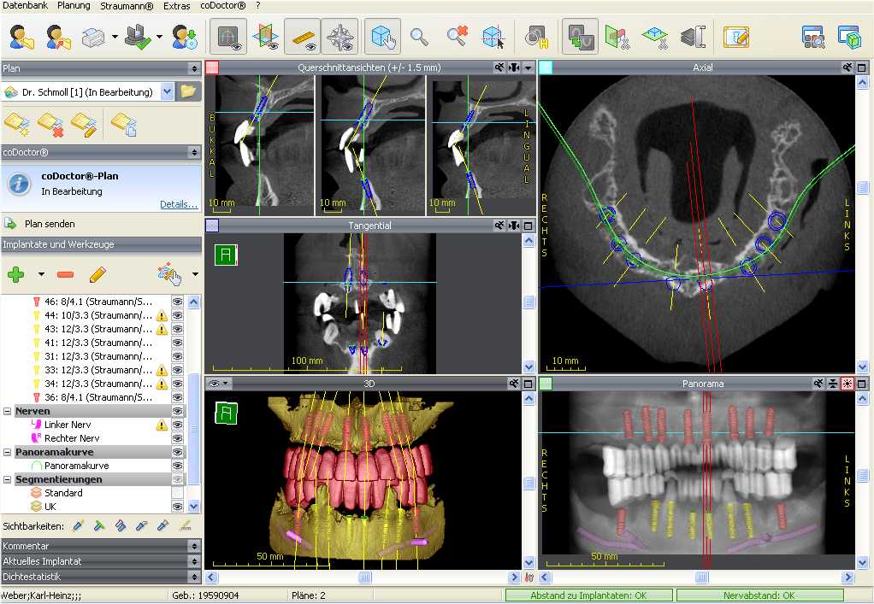Viewport: 874px width, 604px height.
Task: Toggle the ruler measurement visibility button
Action: (x=302, y=37)
